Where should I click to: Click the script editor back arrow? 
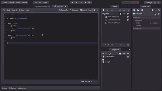click(94, 10)
